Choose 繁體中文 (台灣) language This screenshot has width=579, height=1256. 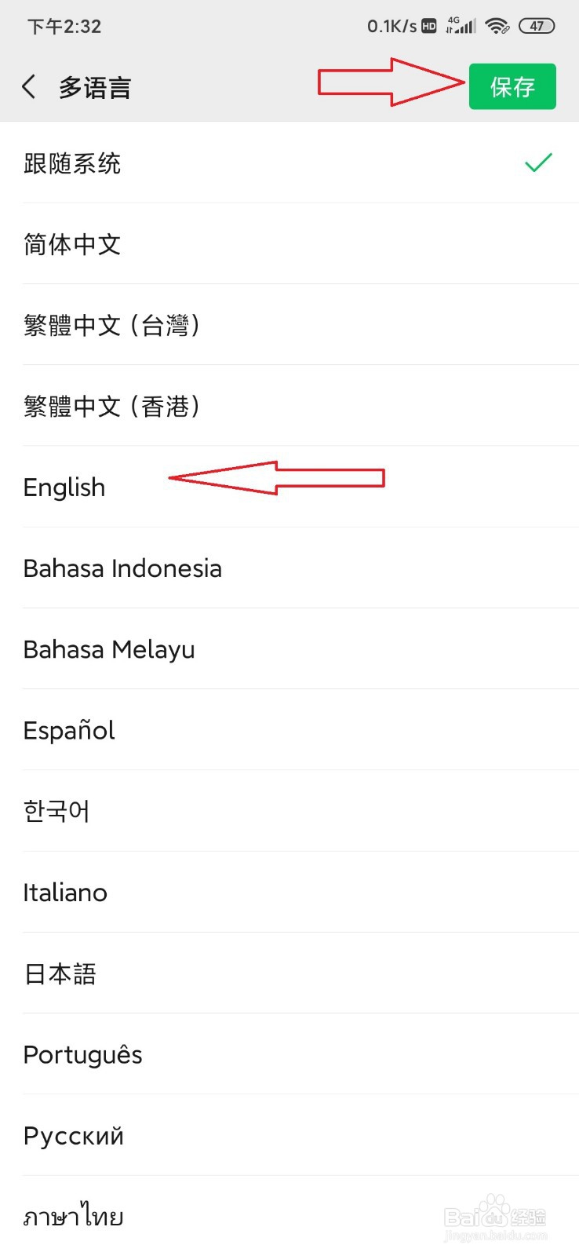pyautogui.click(x=112, y=325)
